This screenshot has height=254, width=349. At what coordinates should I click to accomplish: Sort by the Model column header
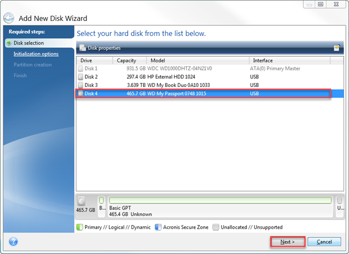coord(198,60)
